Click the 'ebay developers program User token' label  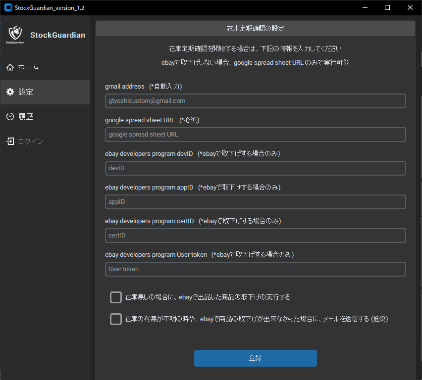point(200,254)
